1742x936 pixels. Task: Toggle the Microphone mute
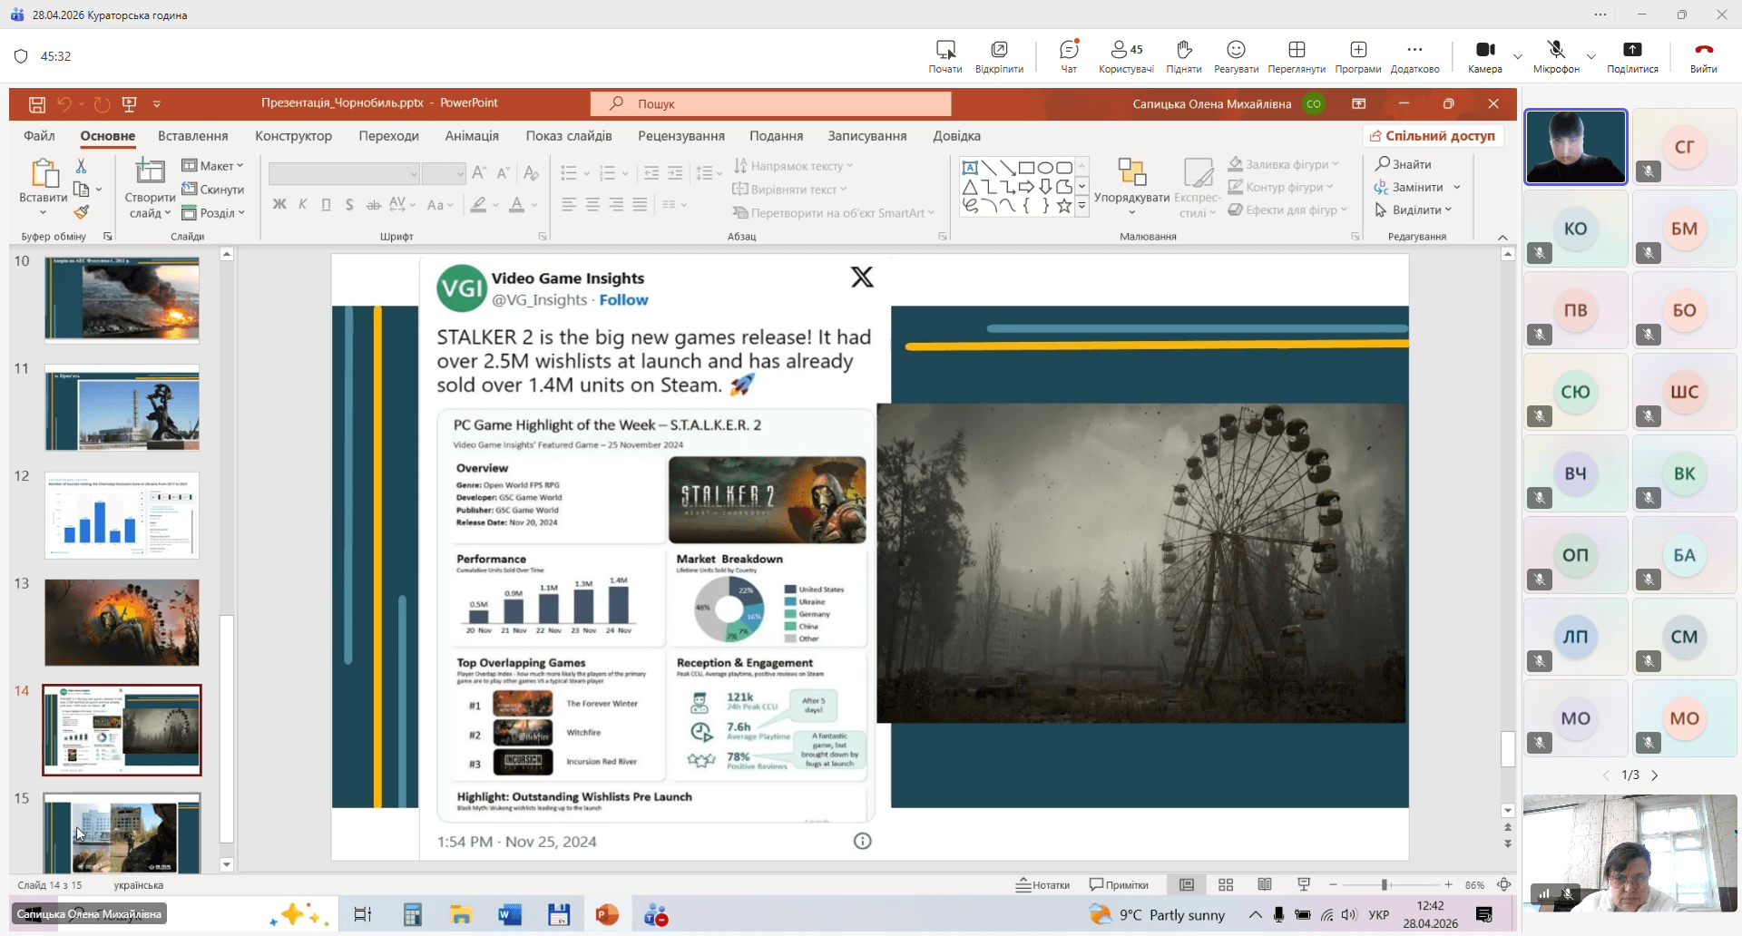1555,51
